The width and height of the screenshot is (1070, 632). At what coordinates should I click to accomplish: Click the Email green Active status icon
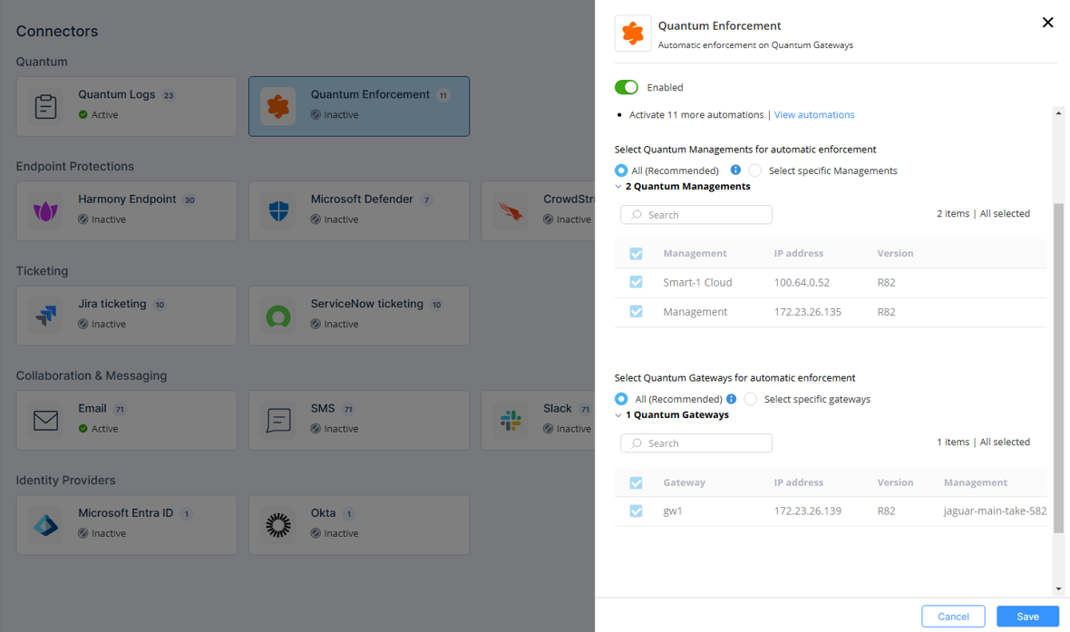83,429
